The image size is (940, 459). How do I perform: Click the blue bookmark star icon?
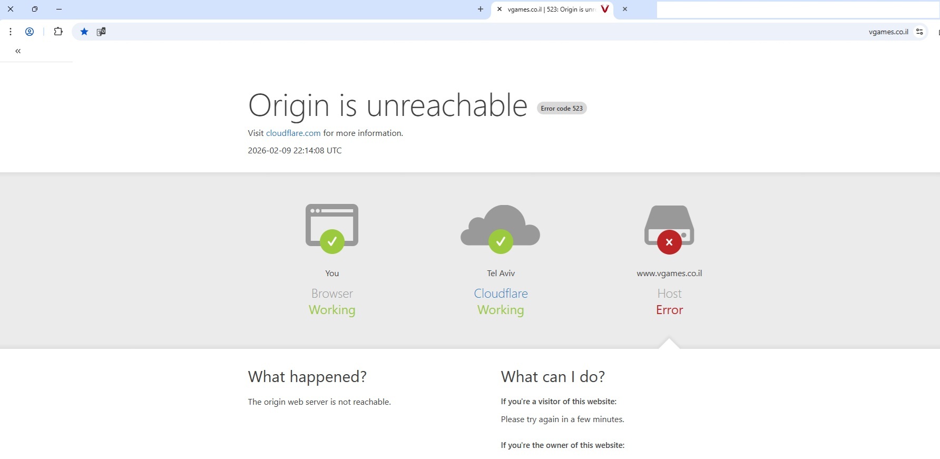(x=84, y=32)
